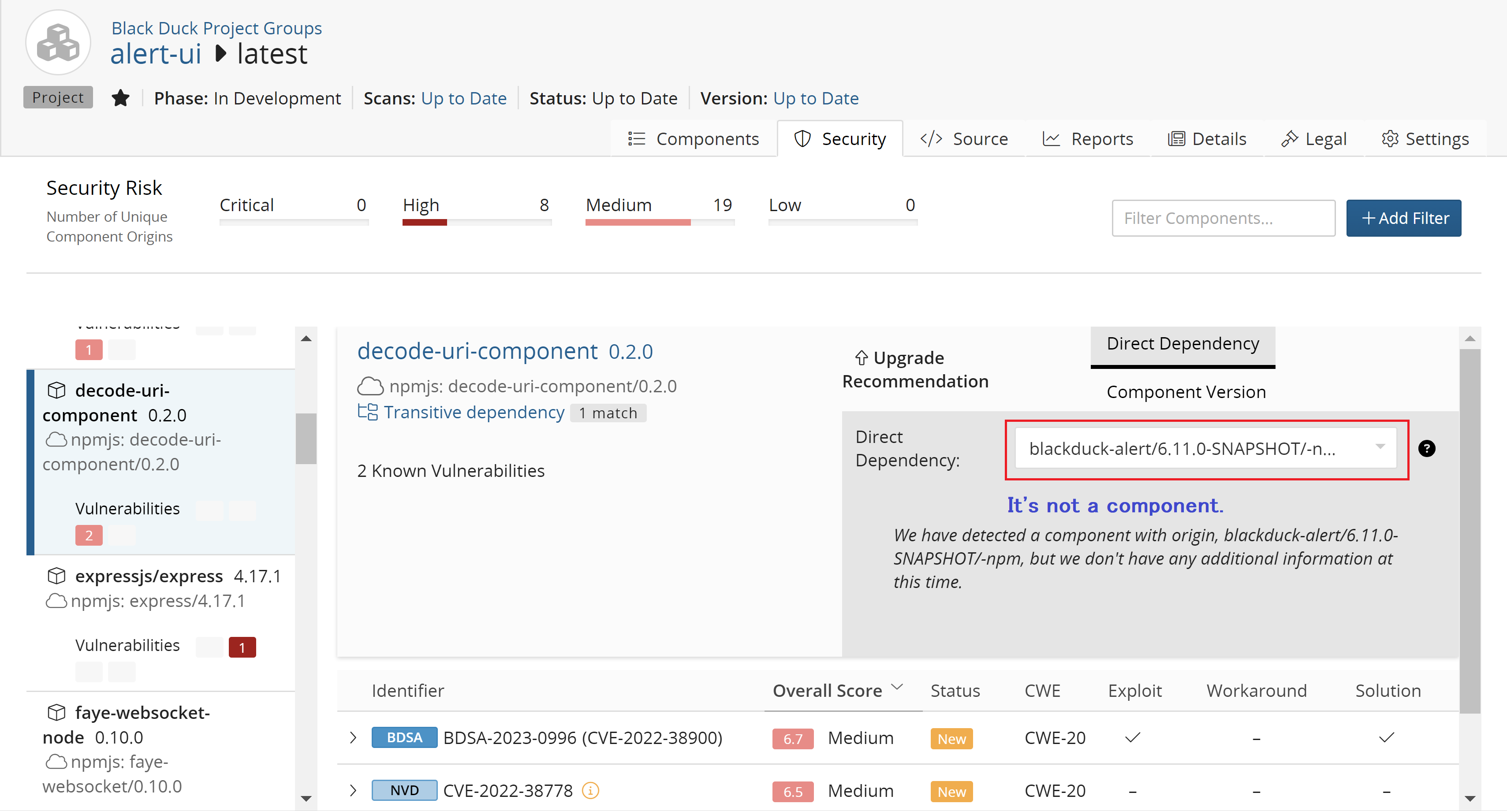Focus the Filter Components input field
1507x811 pixels.
(x=1223, y=218)
